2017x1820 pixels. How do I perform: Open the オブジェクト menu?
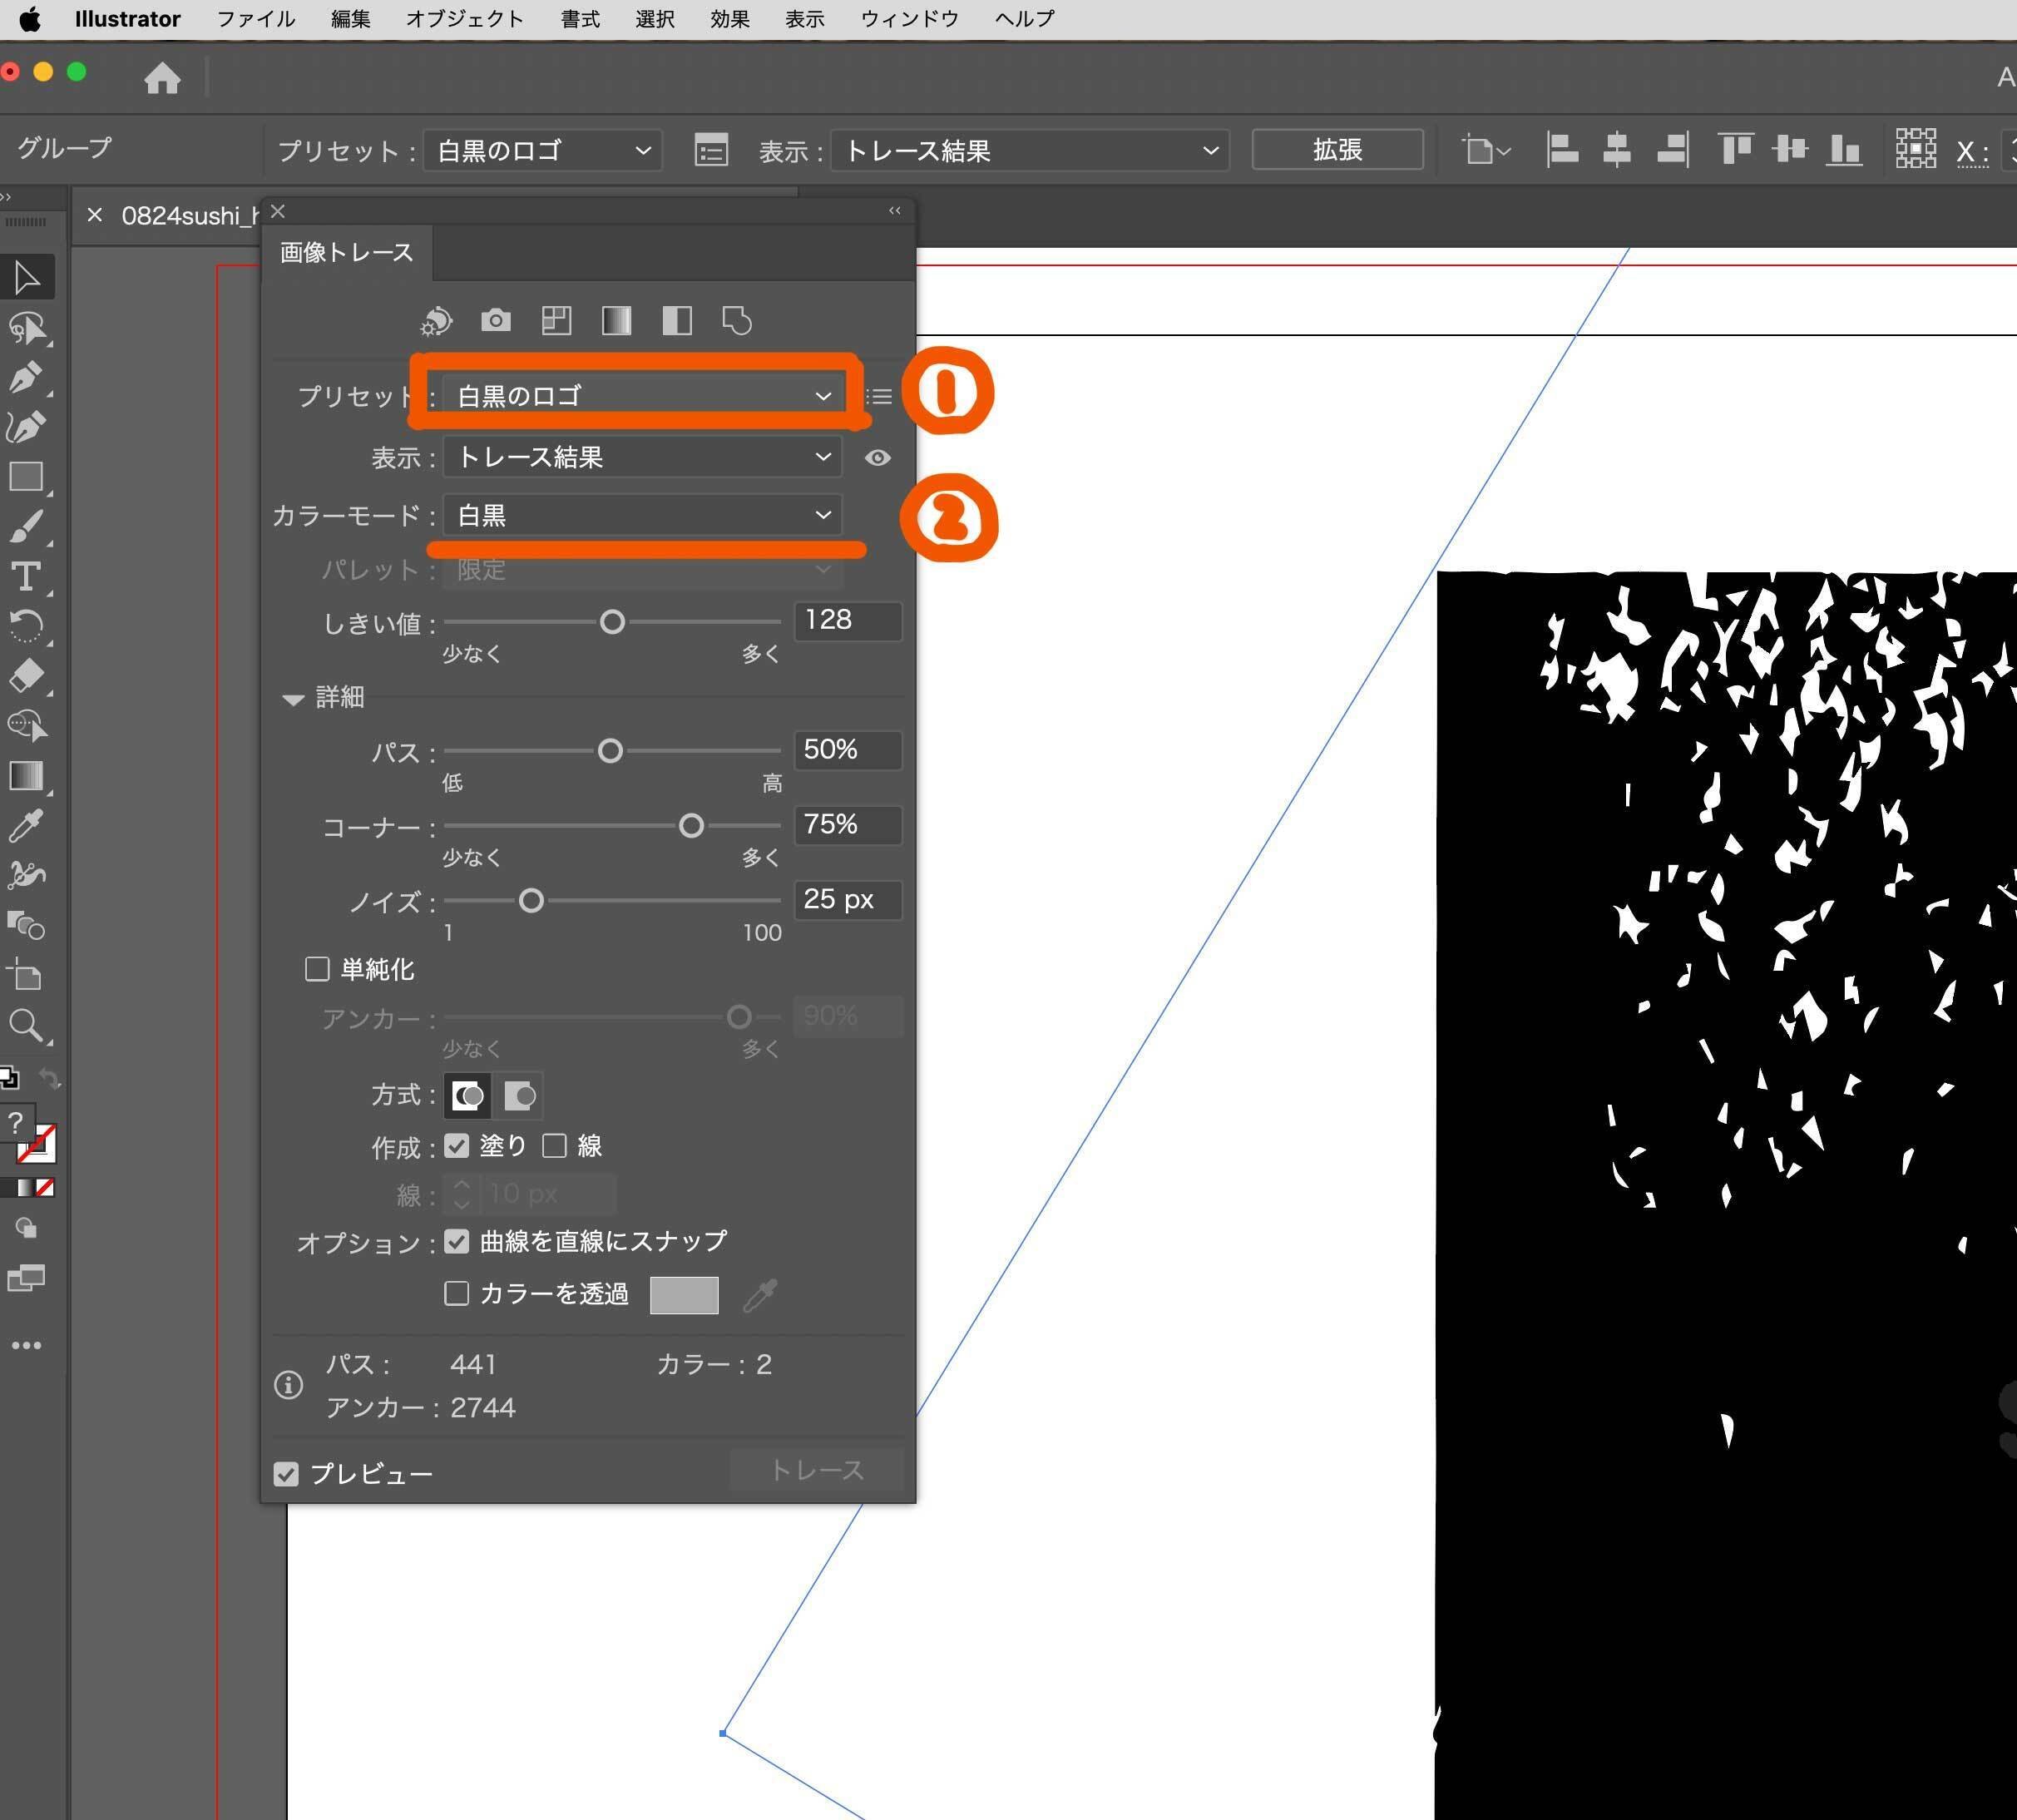[465, 19]
